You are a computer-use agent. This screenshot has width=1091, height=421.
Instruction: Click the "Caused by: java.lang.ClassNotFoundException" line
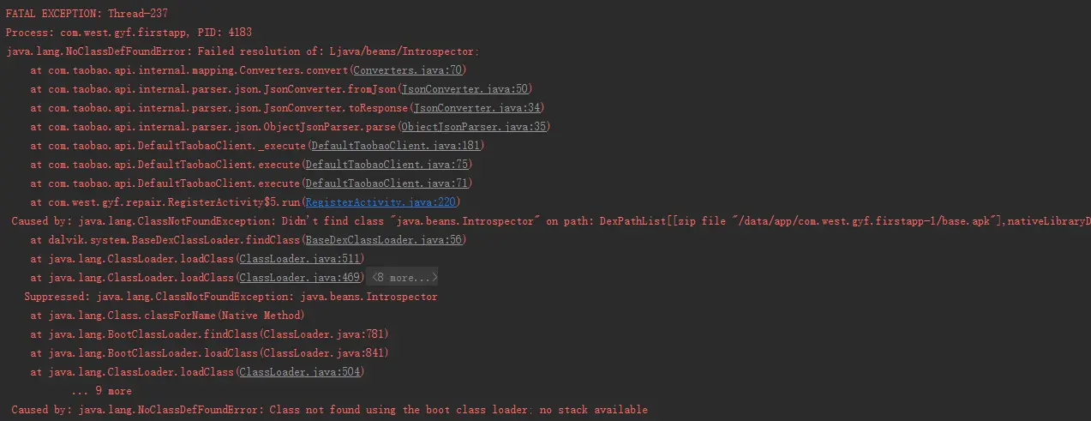pyautogui.click(x=551, y=221)
